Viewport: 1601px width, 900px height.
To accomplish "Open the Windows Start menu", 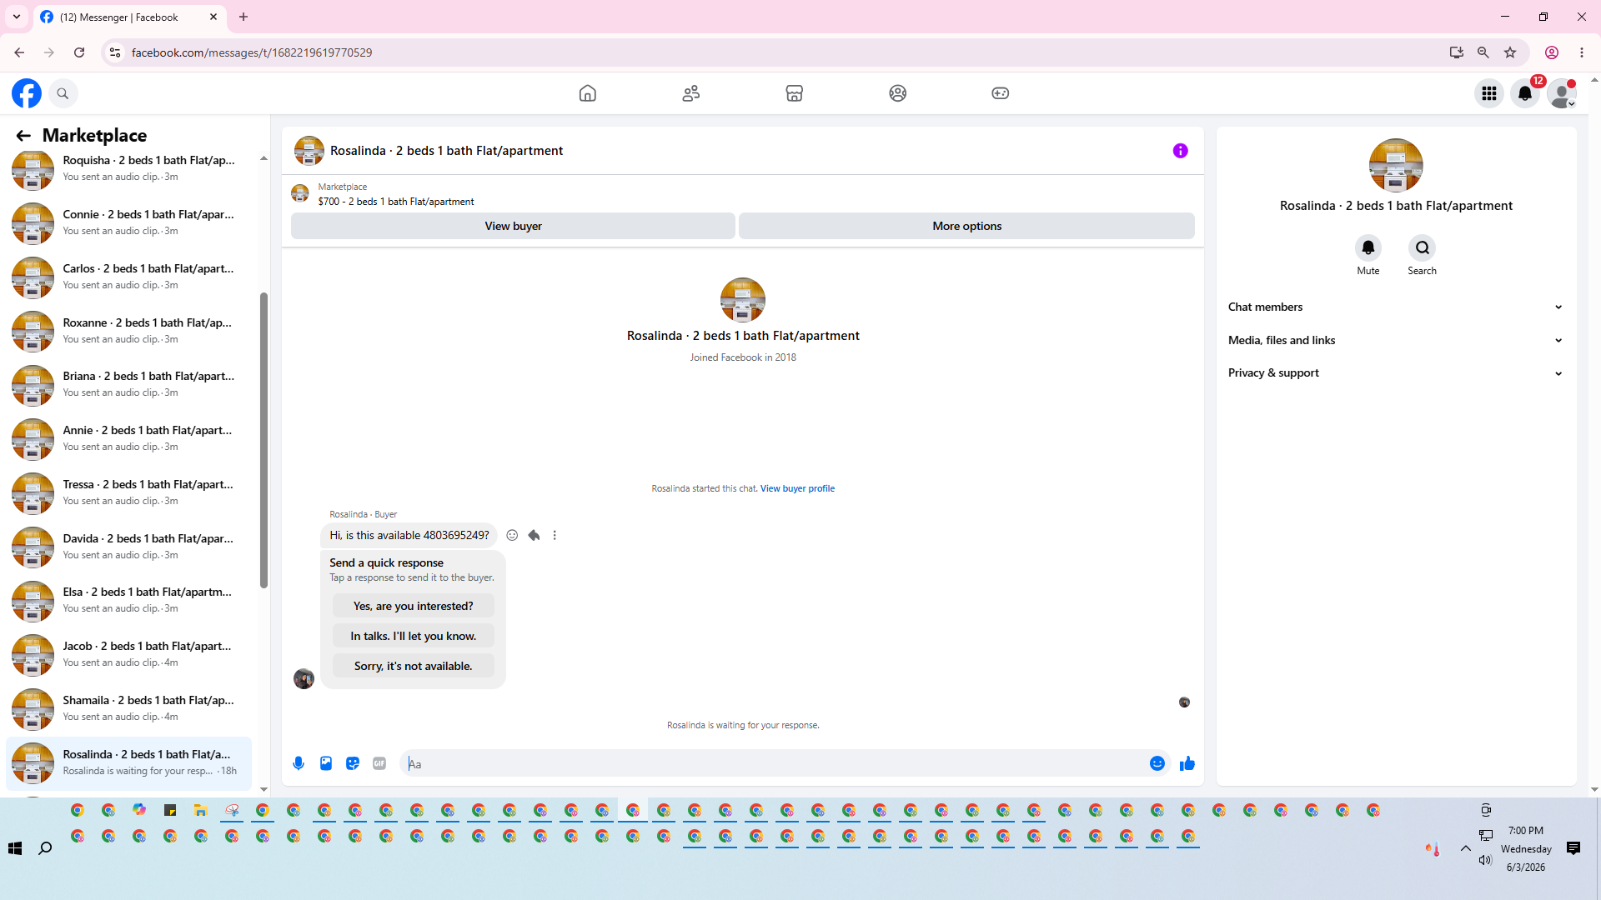I will pos(15,848).
